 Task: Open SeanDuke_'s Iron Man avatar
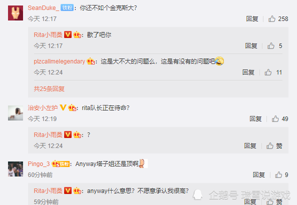pyautogui.click(x=16, y=13)
